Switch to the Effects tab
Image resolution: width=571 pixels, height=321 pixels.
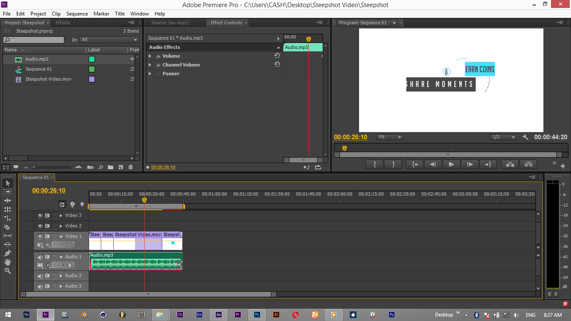pyautogui.click(x=63, y=23)
